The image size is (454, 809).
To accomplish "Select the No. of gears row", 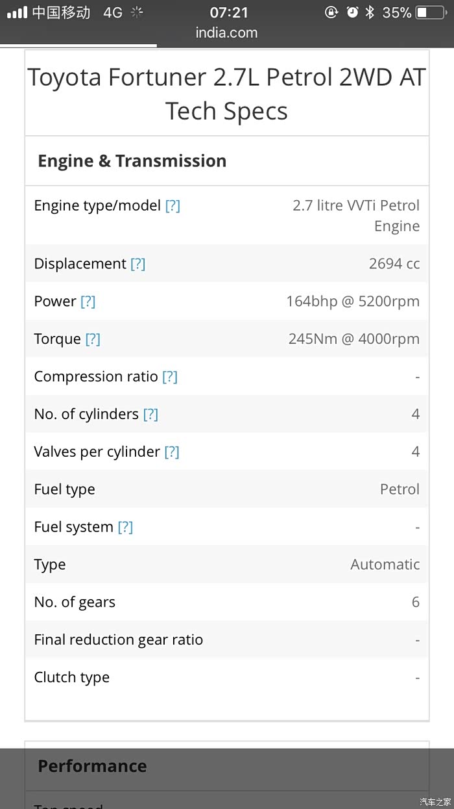I will pos(226,602).
